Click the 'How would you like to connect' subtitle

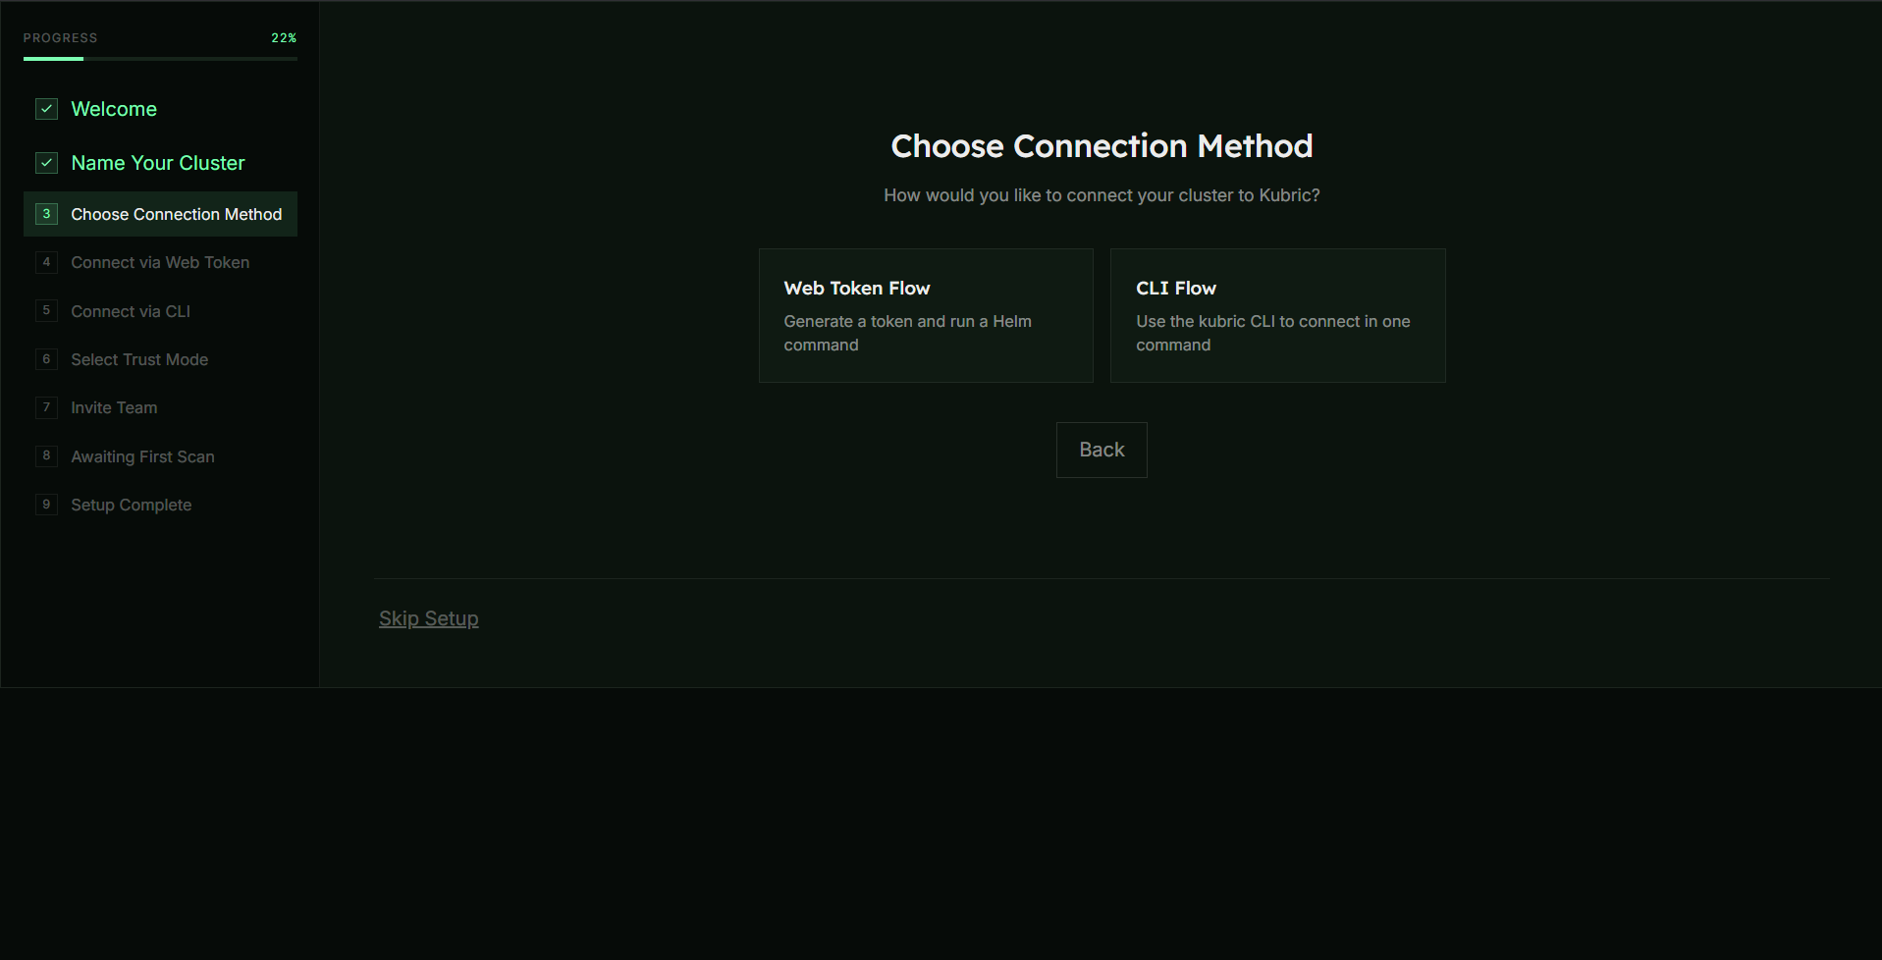(1102, 195)
